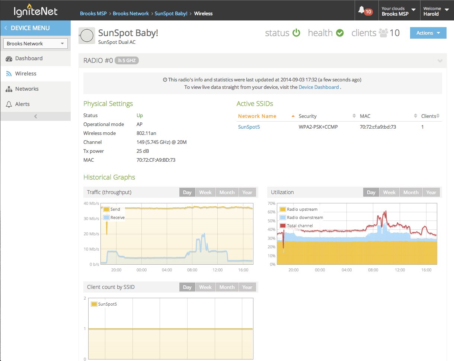Click the 70:72:cf:a9:bd:73 MAC cell

tap(378, 127)
